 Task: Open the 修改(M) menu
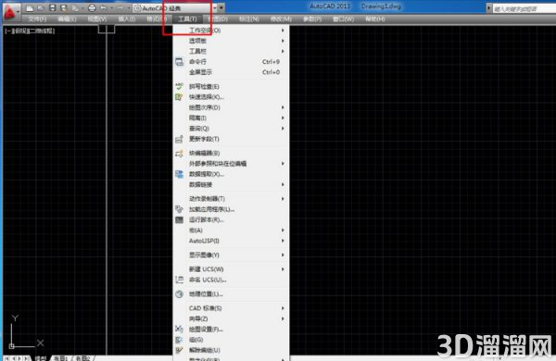coord(281,19)
